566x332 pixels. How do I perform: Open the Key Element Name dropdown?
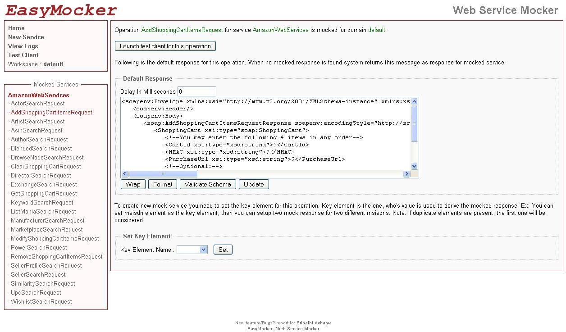[203, 249]
